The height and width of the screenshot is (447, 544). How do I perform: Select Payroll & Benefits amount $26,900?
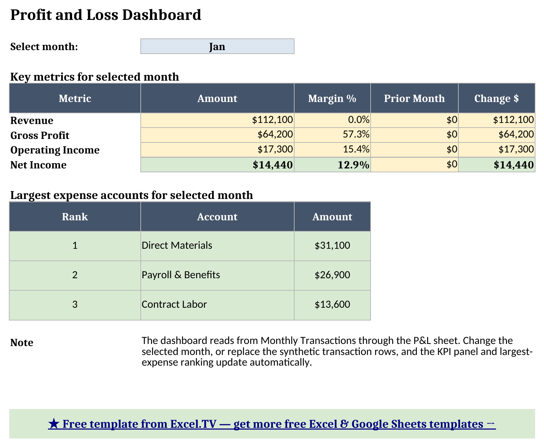tap(332, 275)
